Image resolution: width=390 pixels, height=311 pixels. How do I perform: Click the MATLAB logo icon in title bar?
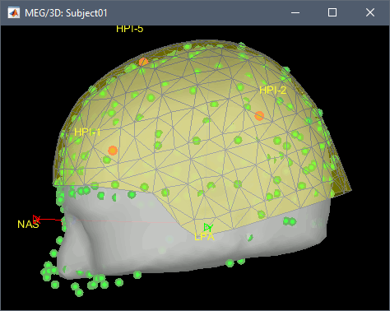click(x=14, y=12)
